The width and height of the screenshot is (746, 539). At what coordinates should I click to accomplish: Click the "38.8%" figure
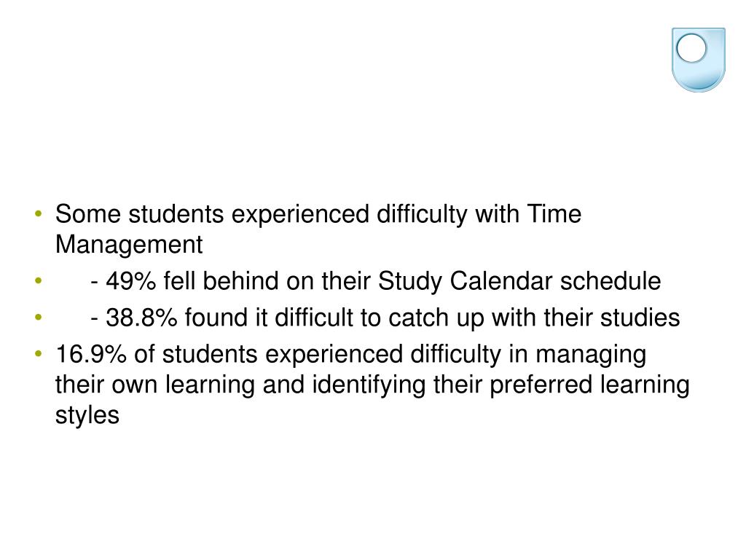(141, 318)
